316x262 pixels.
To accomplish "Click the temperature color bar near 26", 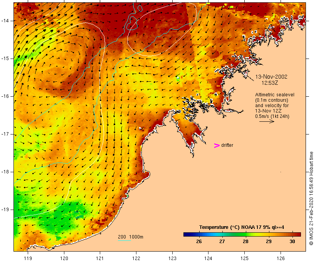I will (x=199, y=234).
